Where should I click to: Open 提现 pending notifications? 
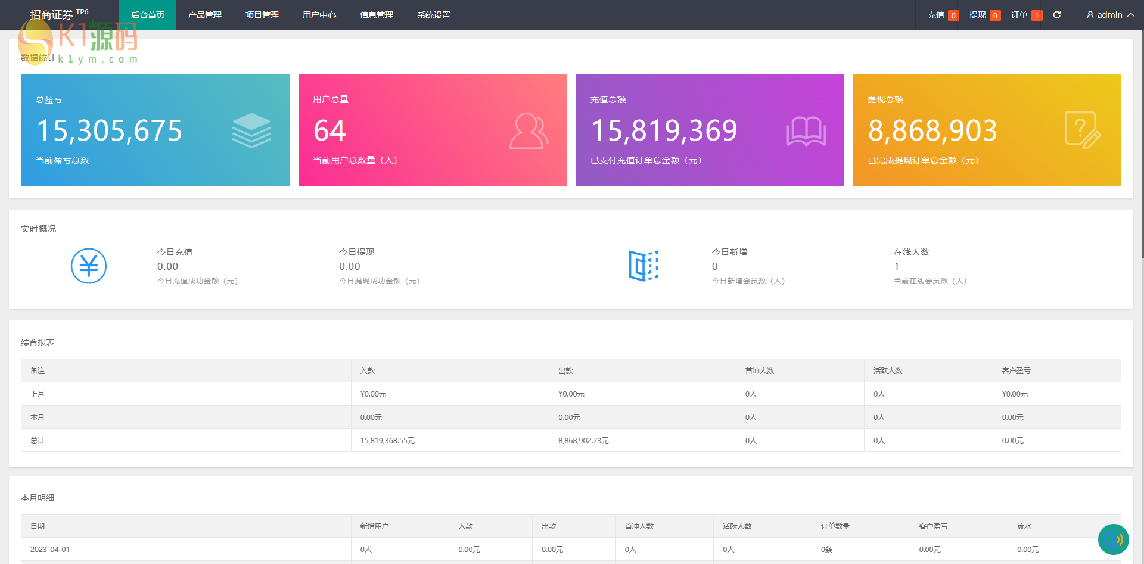(x=984, y=15)
